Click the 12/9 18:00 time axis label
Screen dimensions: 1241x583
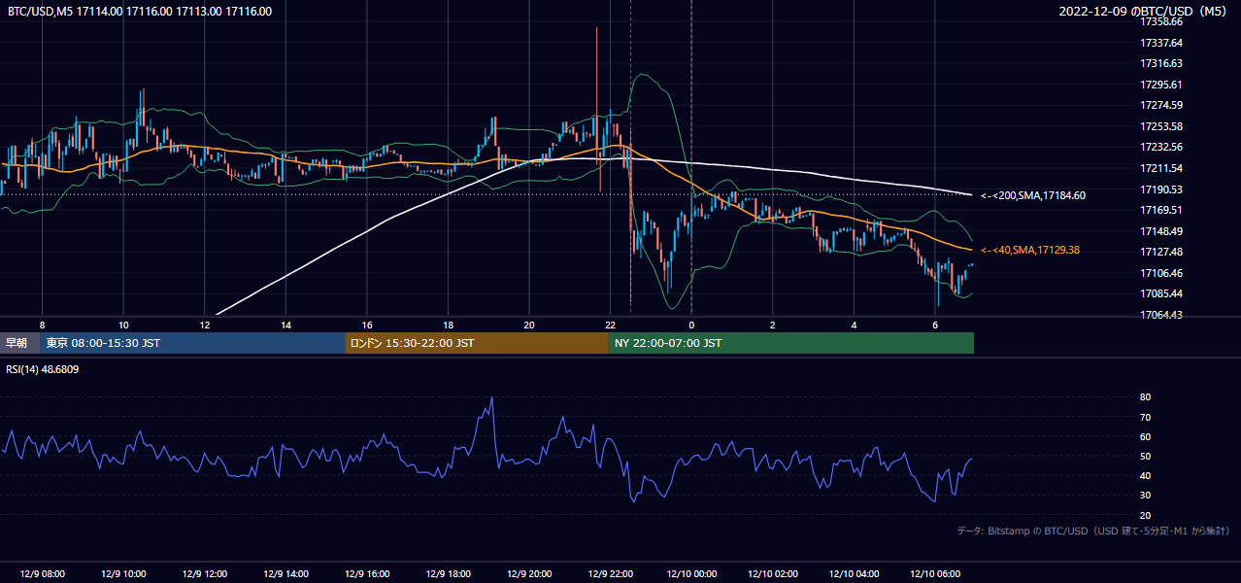[x=448, y=573]
